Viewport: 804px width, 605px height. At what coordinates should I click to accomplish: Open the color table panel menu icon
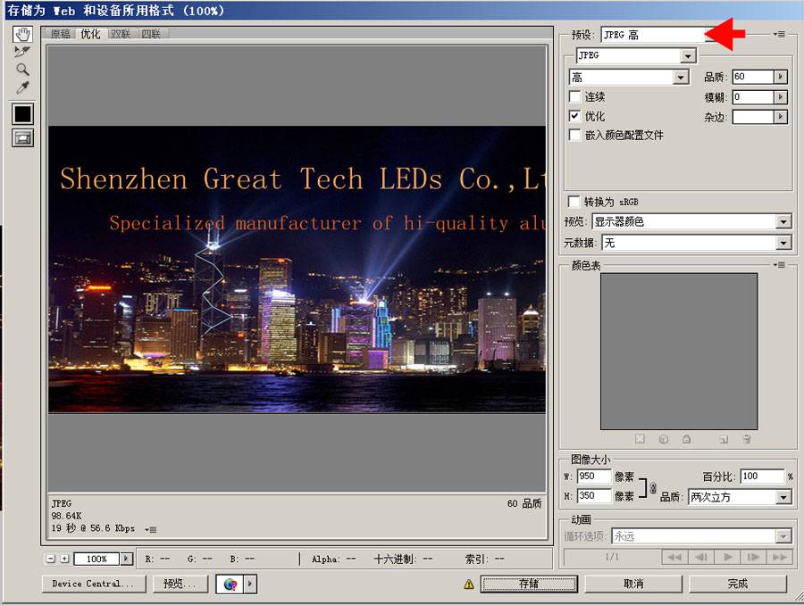coord(780,265)
